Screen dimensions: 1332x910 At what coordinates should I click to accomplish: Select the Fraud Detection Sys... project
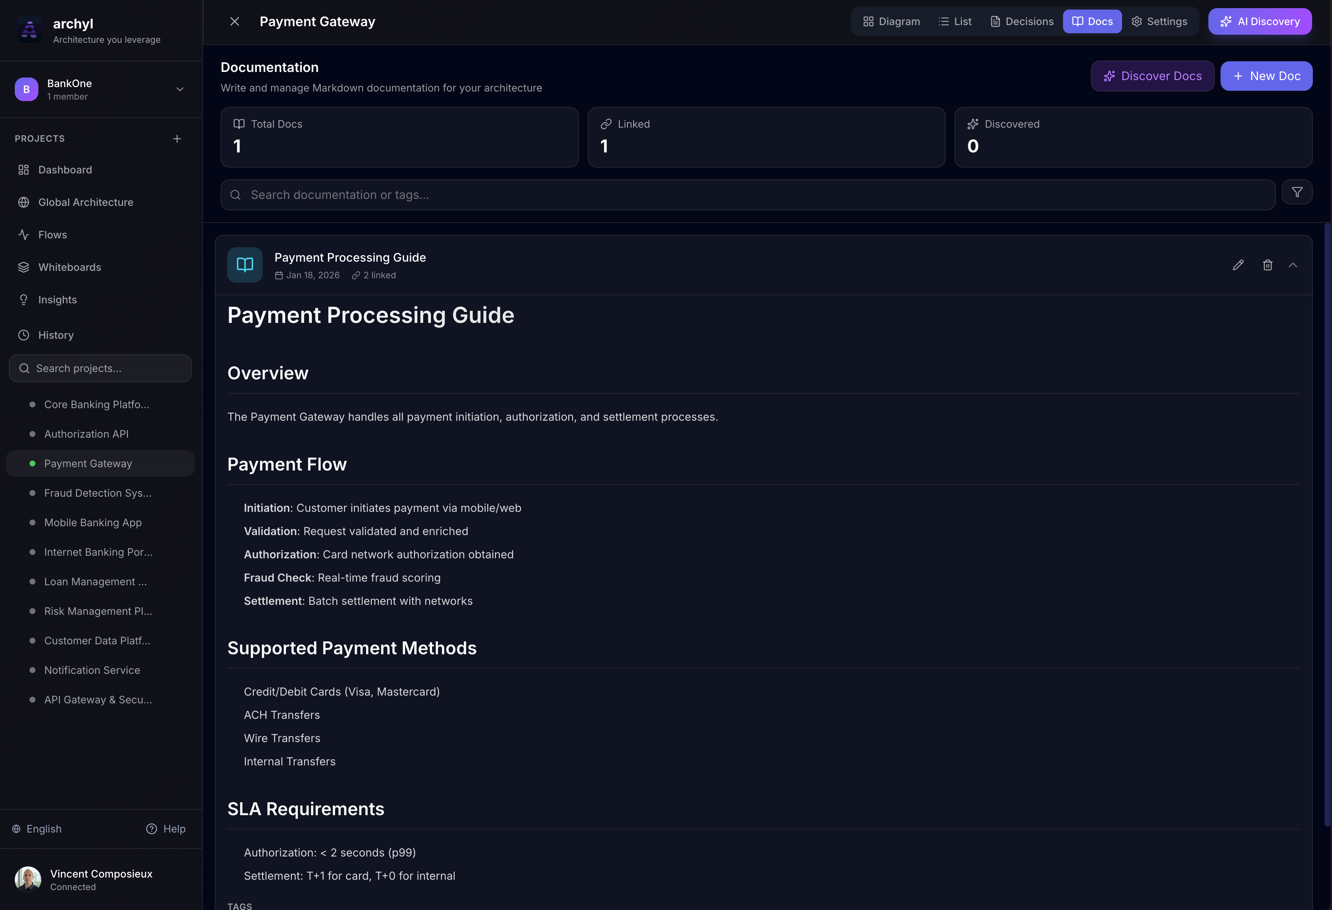pyautogui.click(x=97, y=493)
